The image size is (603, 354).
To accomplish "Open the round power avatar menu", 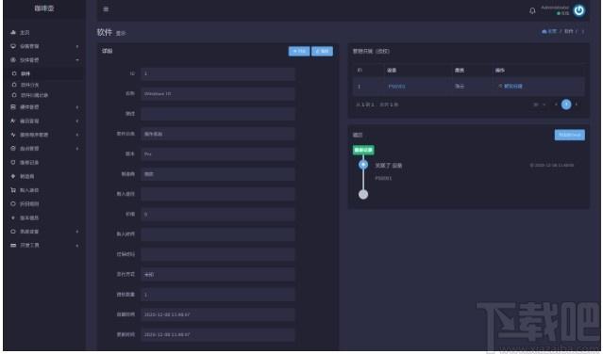I will tap(579, 10).
